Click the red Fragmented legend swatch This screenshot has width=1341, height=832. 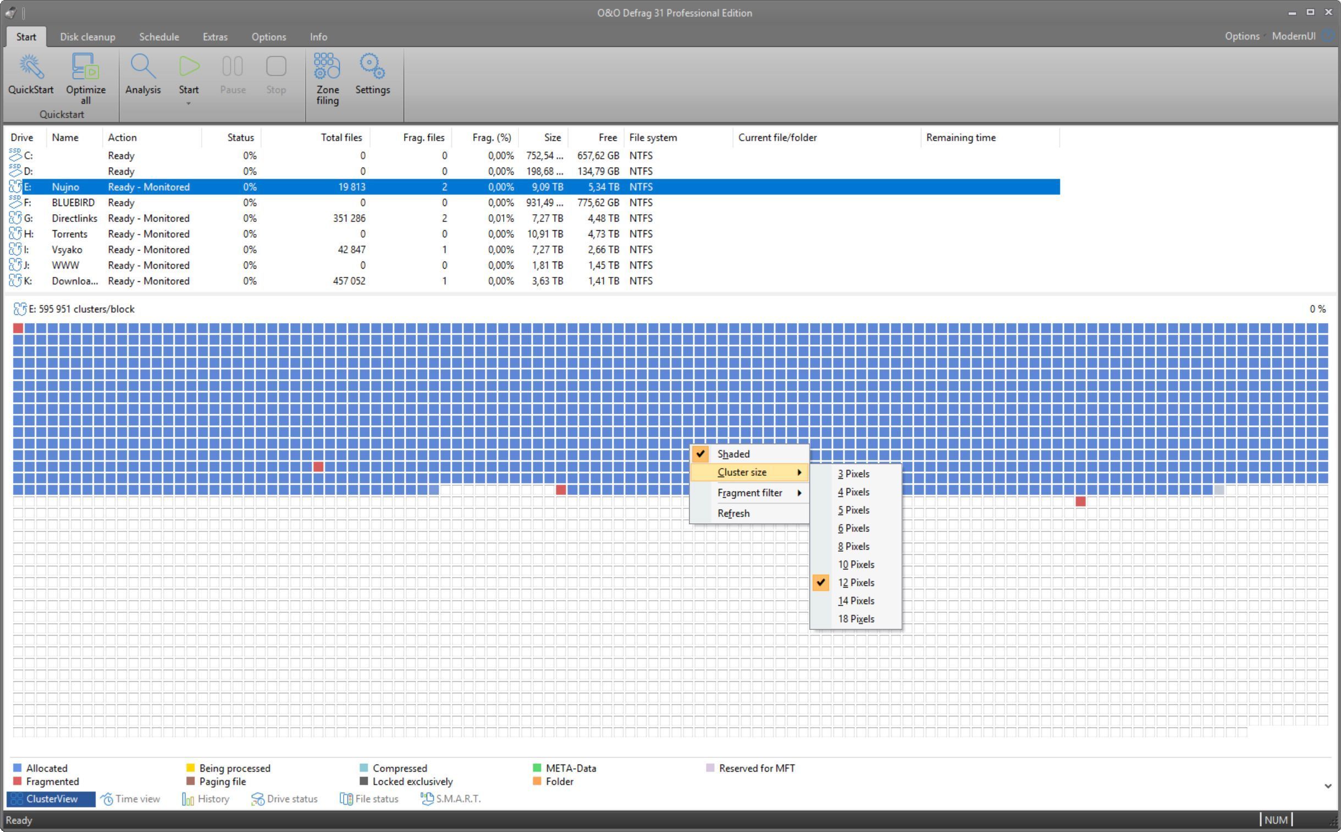click(x=18, y=781)
